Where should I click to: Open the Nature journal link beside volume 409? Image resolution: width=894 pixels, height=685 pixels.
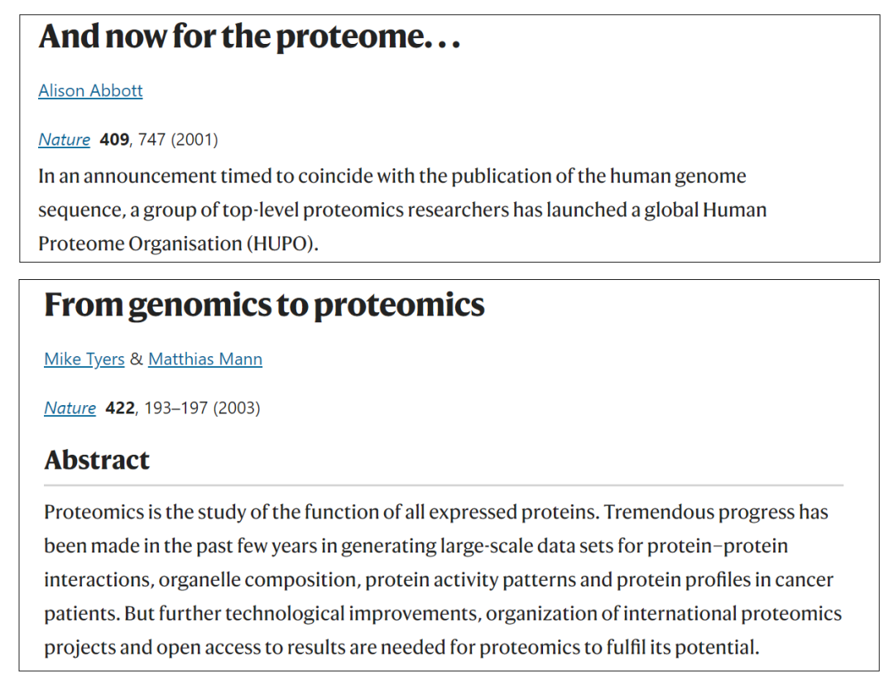tap(64, 140)
